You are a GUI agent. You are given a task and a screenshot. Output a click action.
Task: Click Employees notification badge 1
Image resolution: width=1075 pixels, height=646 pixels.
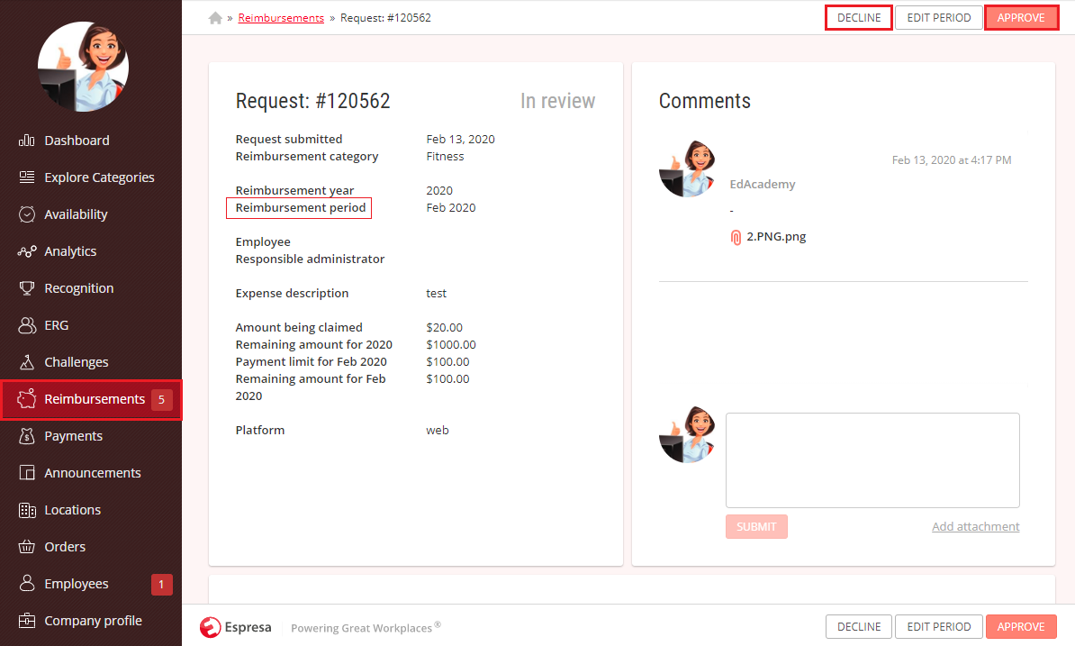pyautogui.click(x=162, y=584)
